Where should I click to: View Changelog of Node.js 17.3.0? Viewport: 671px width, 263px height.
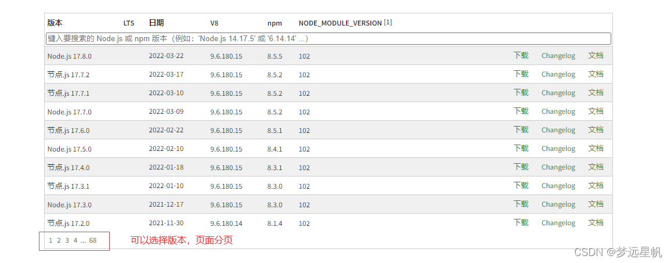(558, 204)
